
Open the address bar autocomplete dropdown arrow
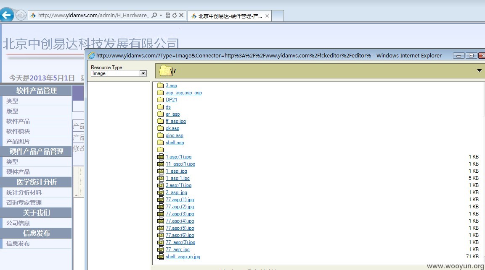161,16
